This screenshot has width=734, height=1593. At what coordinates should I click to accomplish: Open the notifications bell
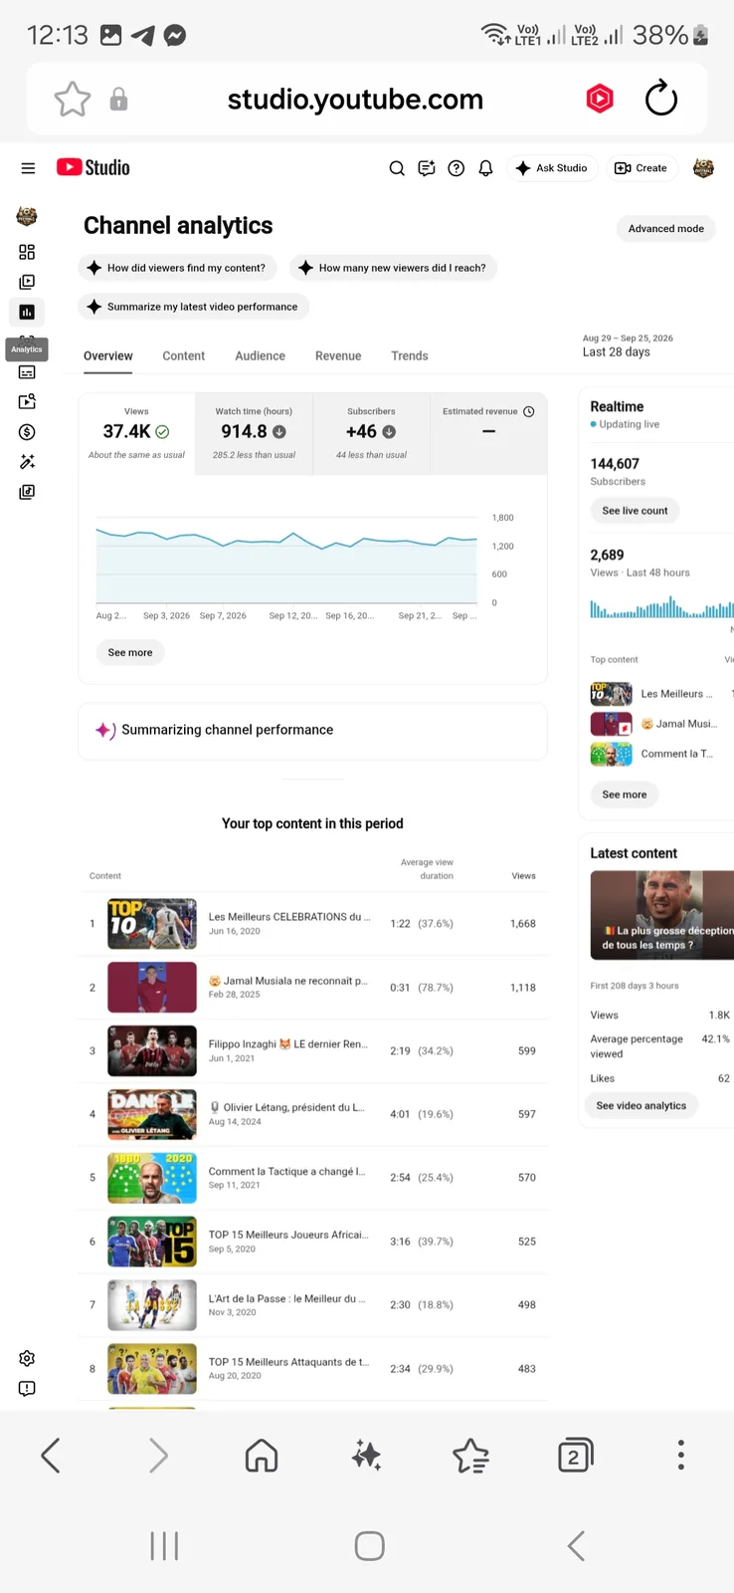click(x=485, y=168)
